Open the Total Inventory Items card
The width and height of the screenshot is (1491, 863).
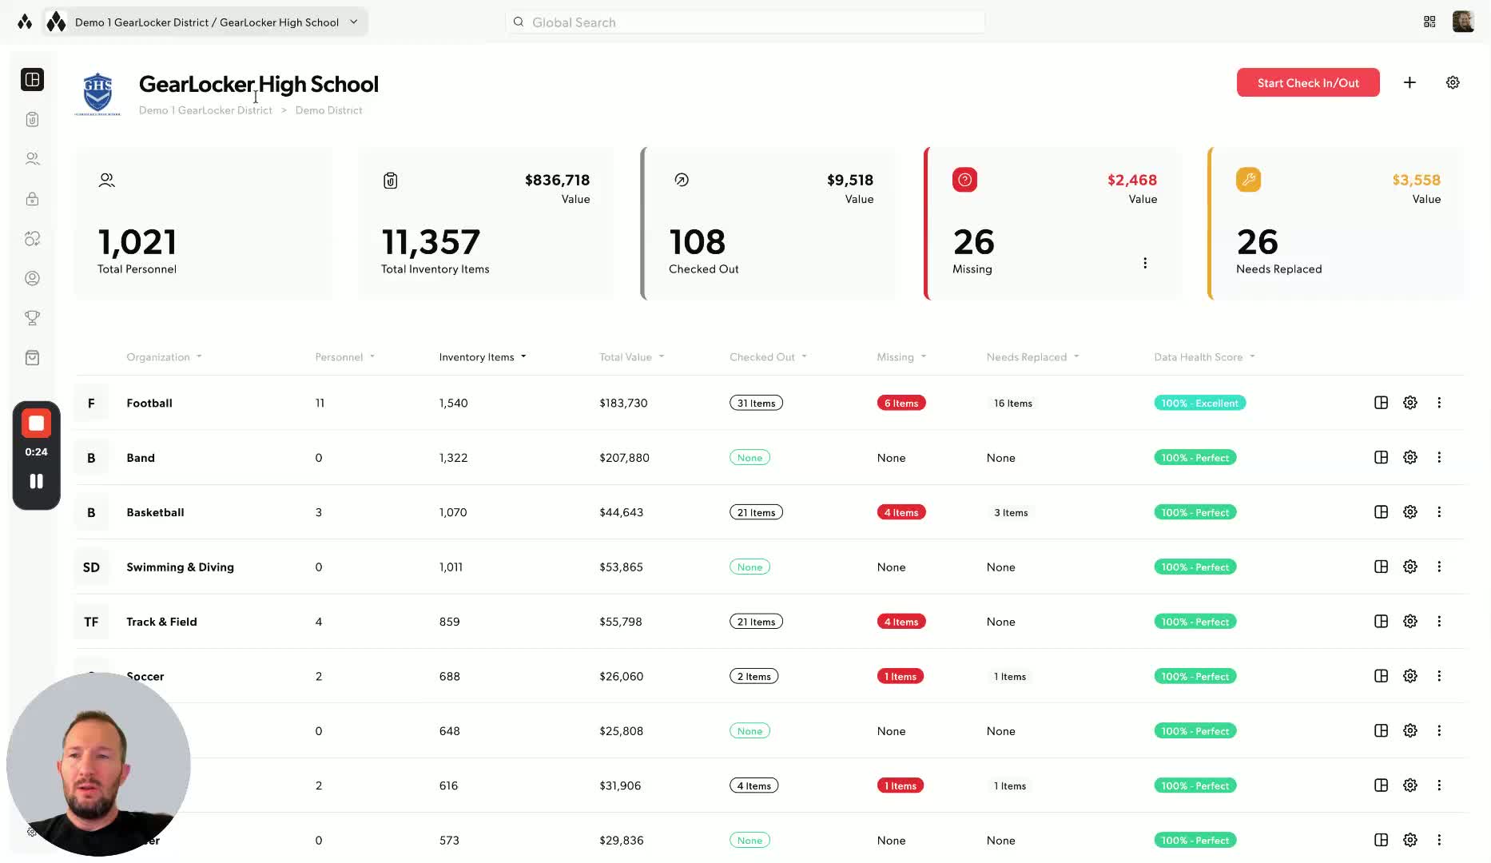pos(486,224)
